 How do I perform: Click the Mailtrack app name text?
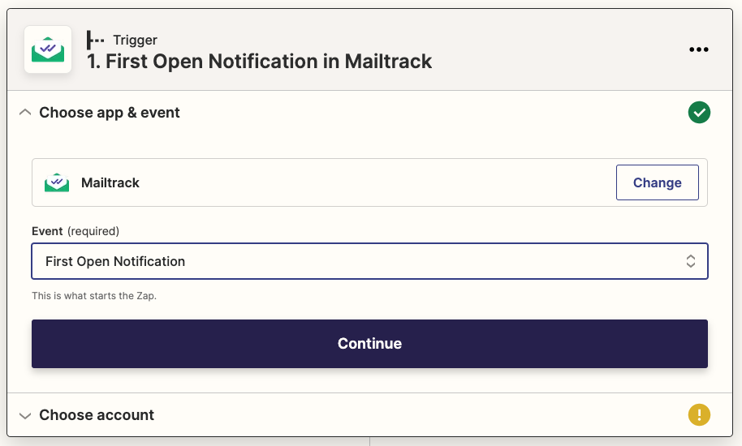point(110,183)
